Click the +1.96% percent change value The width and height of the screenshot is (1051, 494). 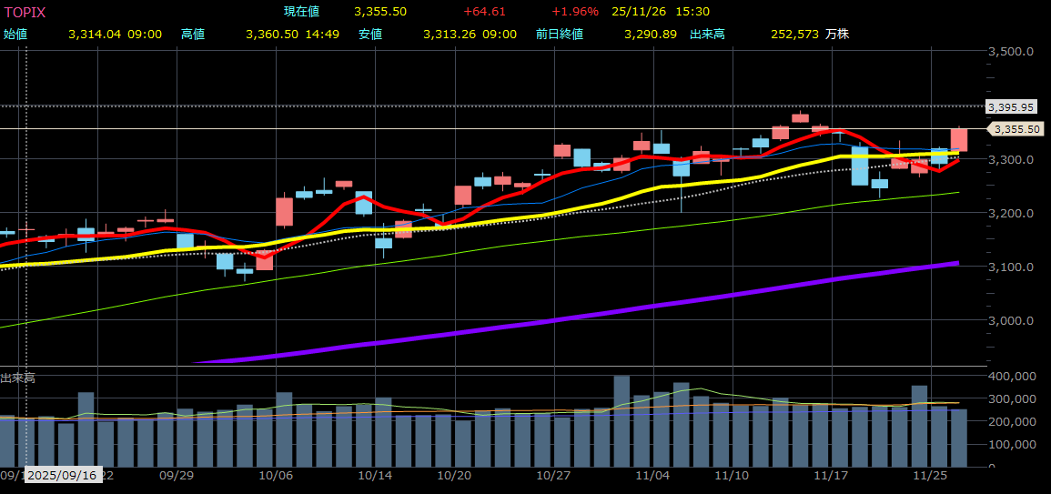[575, 12]
